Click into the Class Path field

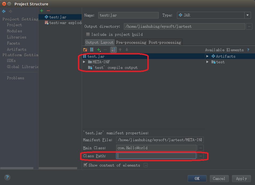(x=156, y=156)
